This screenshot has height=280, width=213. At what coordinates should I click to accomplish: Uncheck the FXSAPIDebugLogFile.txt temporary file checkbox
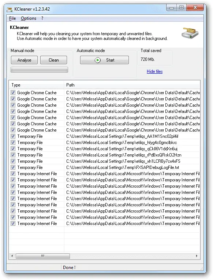(x=13, y=167)
